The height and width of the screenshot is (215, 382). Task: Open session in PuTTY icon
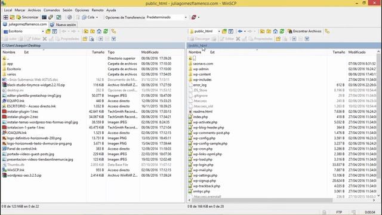tap(51, 17)
